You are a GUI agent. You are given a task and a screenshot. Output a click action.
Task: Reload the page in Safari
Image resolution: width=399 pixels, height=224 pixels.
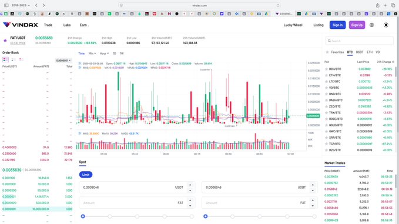(x=278, y=5)
